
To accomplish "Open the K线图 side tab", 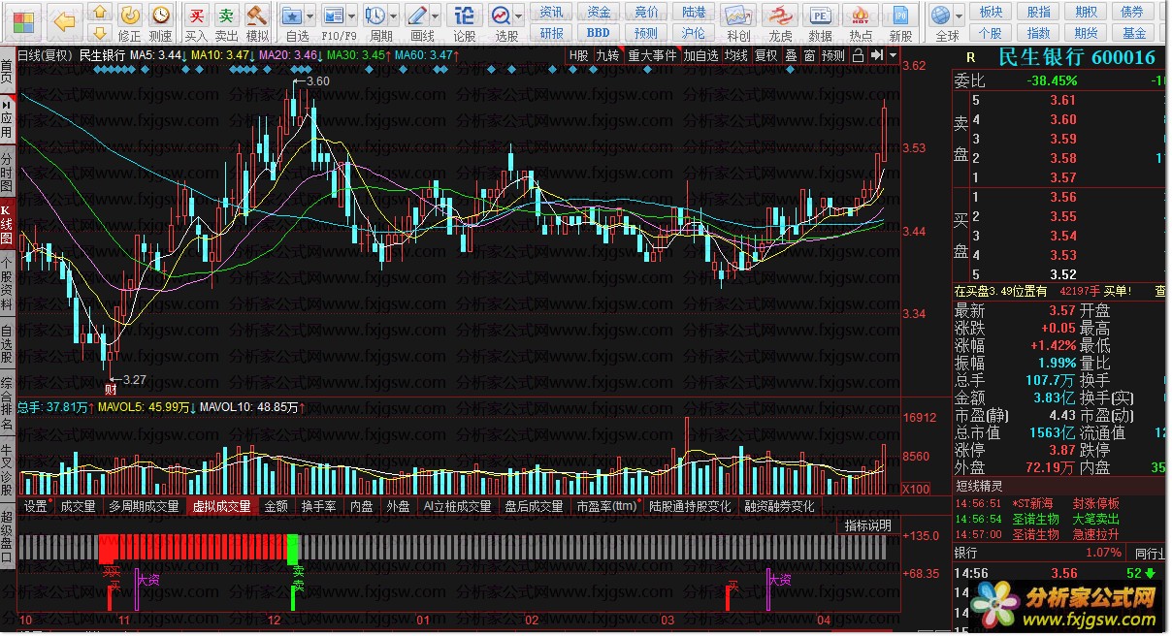I will pyautogui.click(x=7, y=224).
